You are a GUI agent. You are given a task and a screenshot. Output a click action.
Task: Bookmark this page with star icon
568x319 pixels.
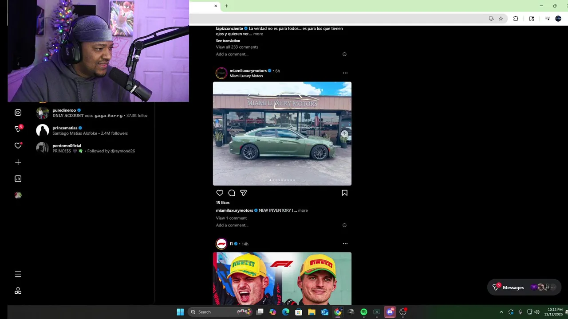501,19
